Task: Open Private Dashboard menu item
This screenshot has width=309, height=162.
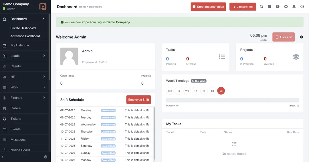Action: [23, 28]
